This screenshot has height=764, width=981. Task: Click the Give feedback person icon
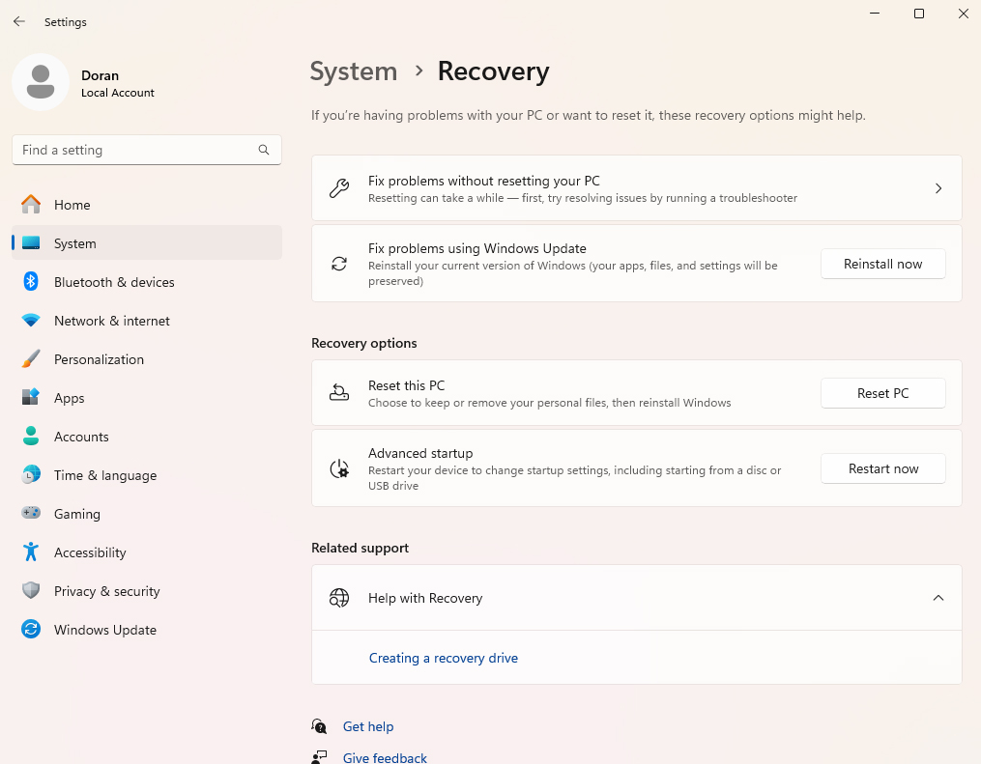(x=319, y=757)
